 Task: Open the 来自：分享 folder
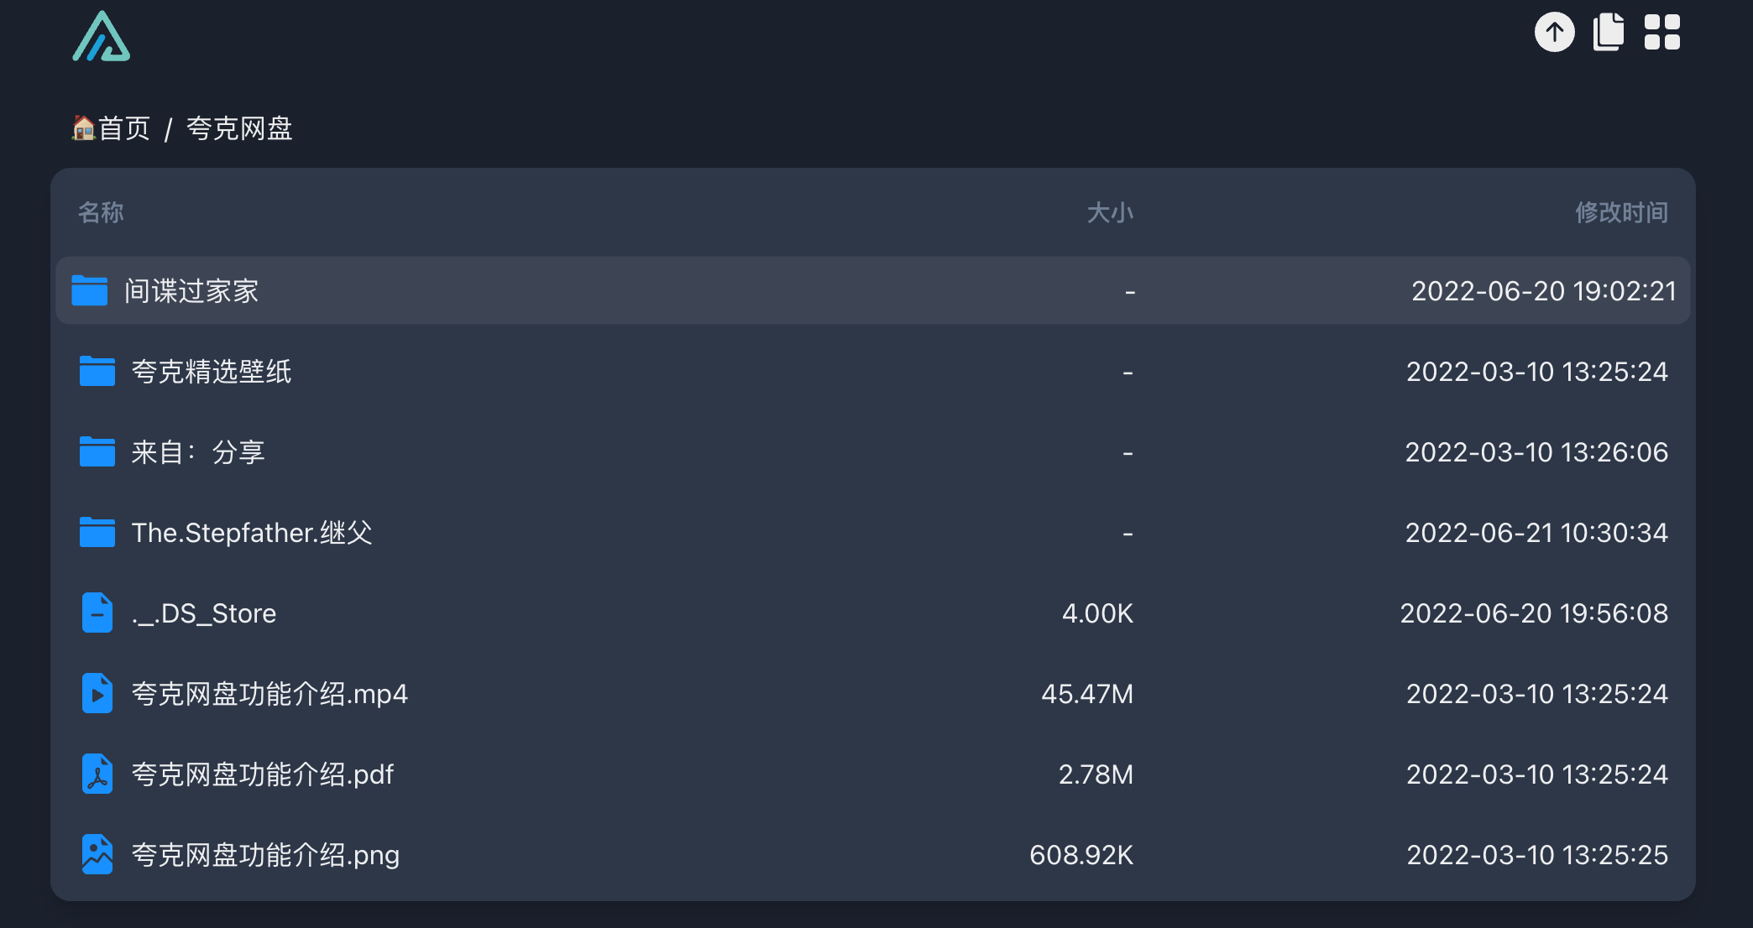pos(873,452)
